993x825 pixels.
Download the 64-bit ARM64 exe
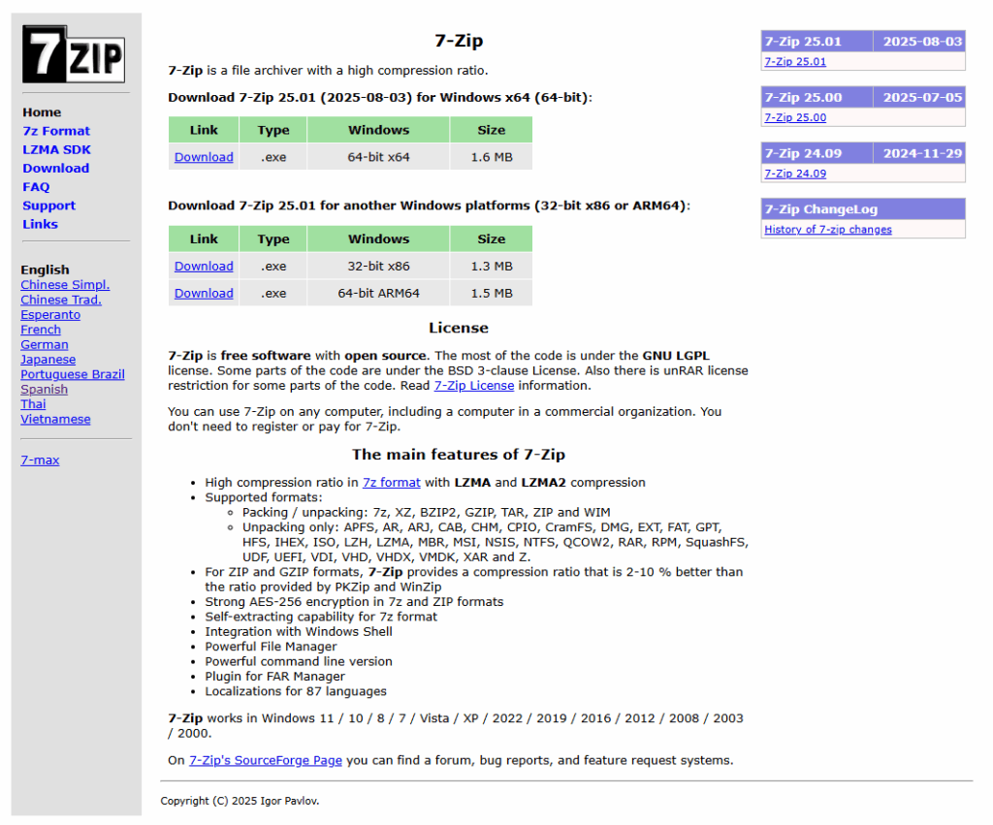[x=203, y=293]
